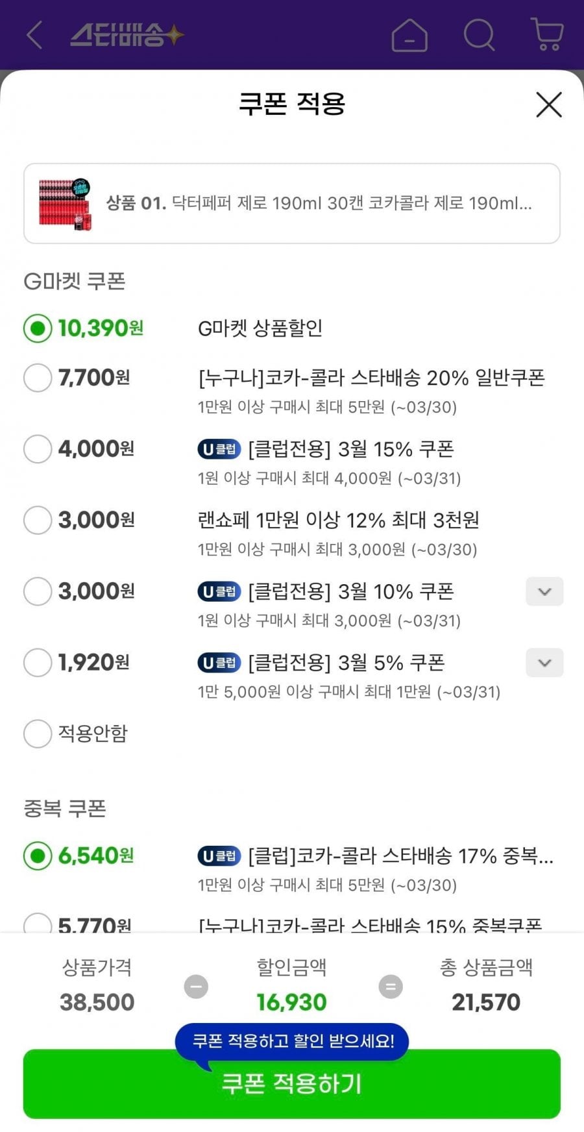Select the 7,700원 코카-콜라 20% coupon
The image size is (584, 1132).
point(38,378)
